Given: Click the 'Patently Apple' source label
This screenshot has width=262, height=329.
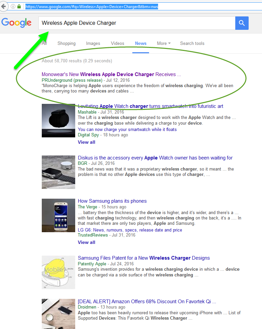Looking at the screenshot, I should tap(92, 264).
